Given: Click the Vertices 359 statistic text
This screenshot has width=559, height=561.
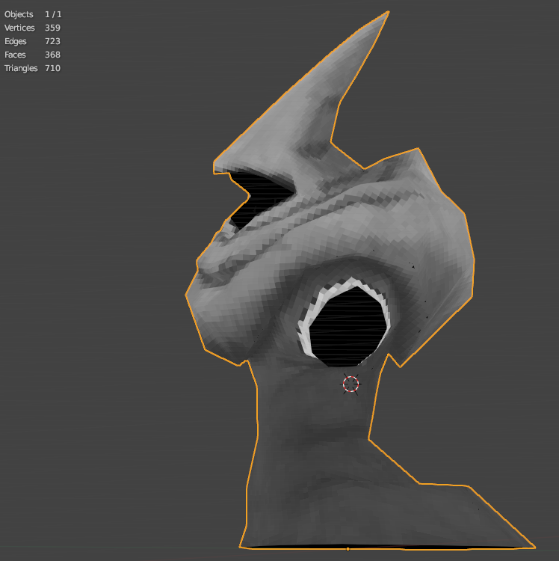Looking at the screenshot, I should (x=32, y=28).
